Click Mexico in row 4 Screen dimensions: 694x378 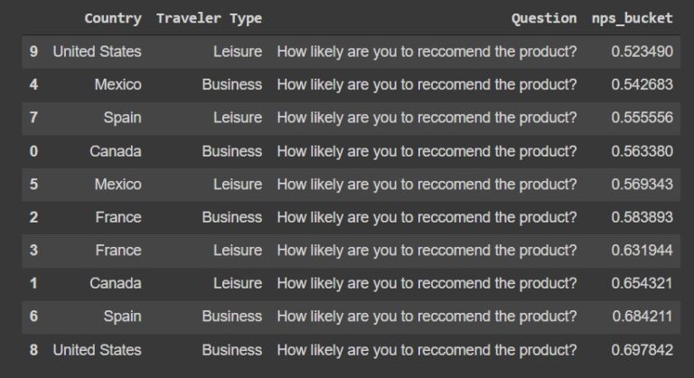tap(117, 85)
